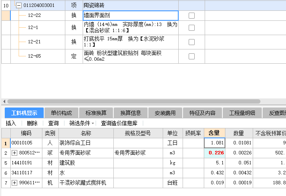Edit the 墙面界面剂 name field
286x196 pixels.
[x=131, y=16]
